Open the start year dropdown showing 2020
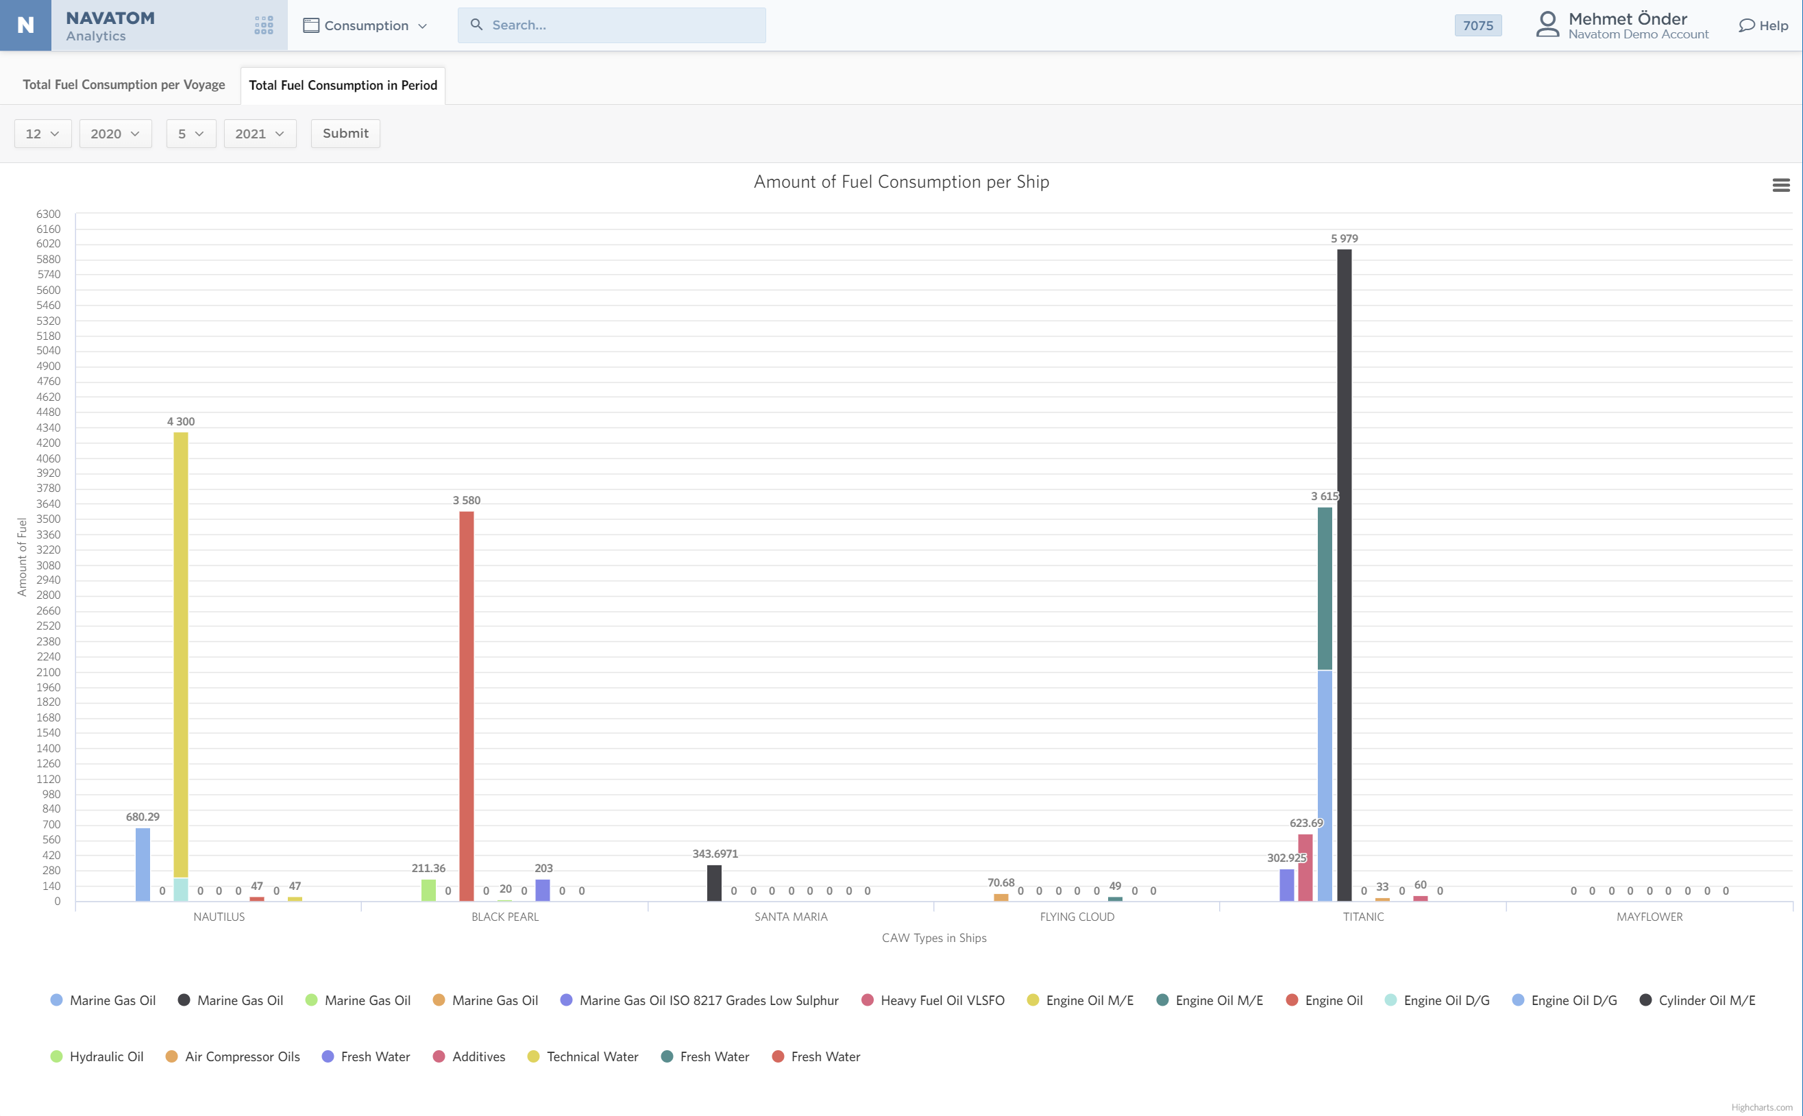This screenshot has width=1803, height=1116. [x=114, y=134]
